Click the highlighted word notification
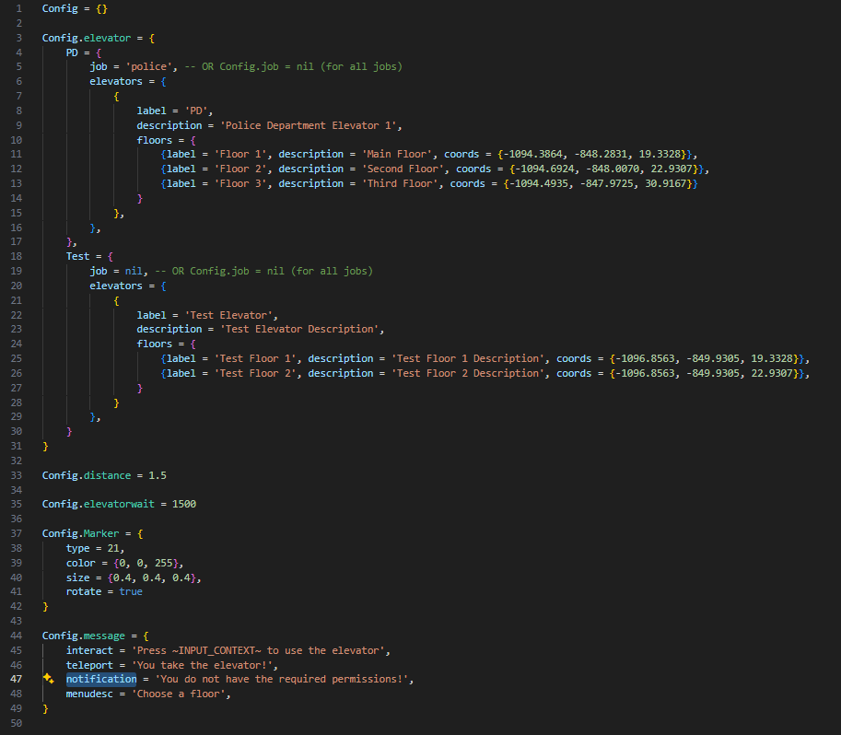The width and height of the screenshot is (841, 735). tap(100, 679)
